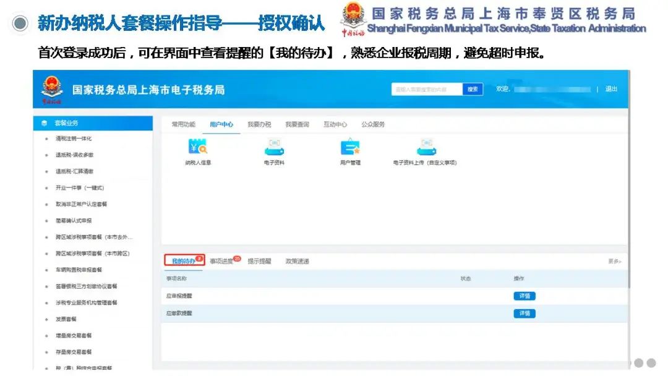Open 车辆购置税申报套餐 in the sidebar

tap(79, 270)
